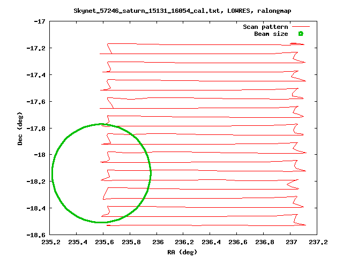Screen dimensions: 343x257
Task: Click the -18.2 Dec axis tick label
Action: (x=36, y=182)
